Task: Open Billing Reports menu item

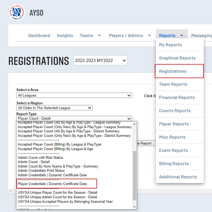Action: [x=174, y=163]
